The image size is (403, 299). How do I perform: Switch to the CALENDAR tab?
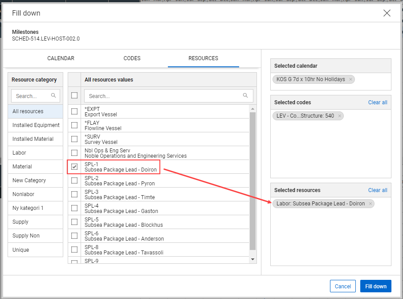(x=61, y=58)
